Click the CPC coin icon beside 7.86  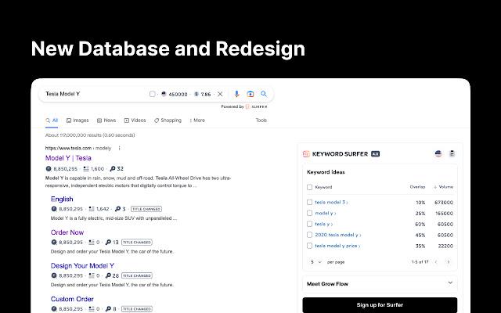point(196,94)
